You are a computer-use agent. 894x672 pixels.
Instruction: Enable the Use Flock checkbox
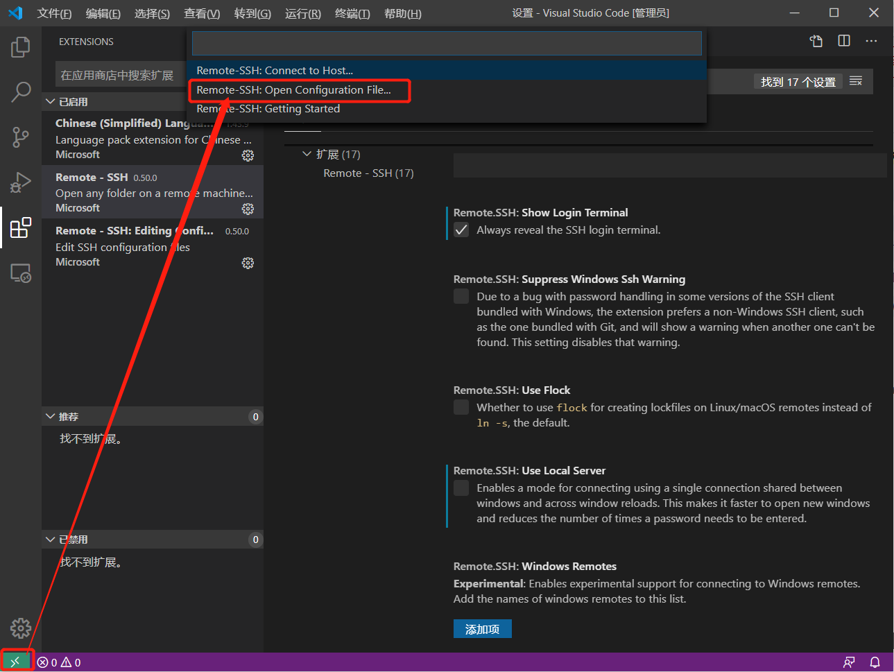click(461, 408)
